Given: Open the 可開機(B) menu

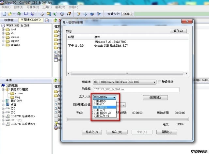Looking at the screenshot, I should tap(33, 7).
